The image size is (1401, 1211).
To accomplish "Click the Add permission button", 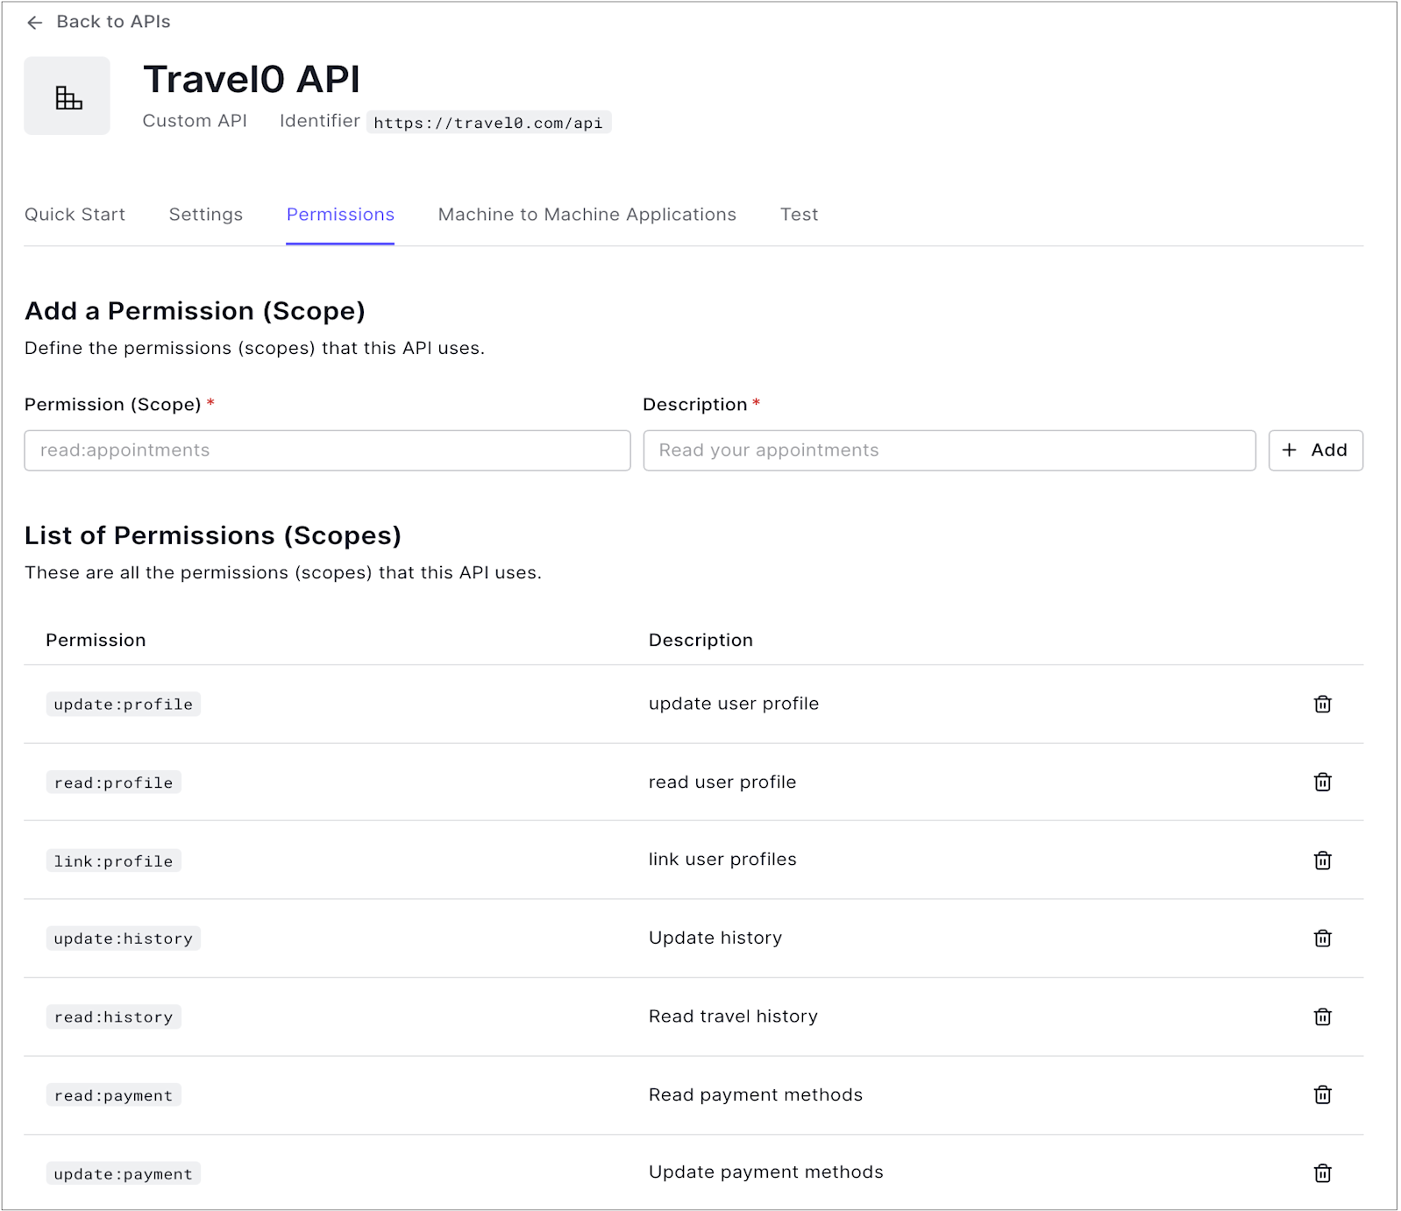I will click(1315, 450).
